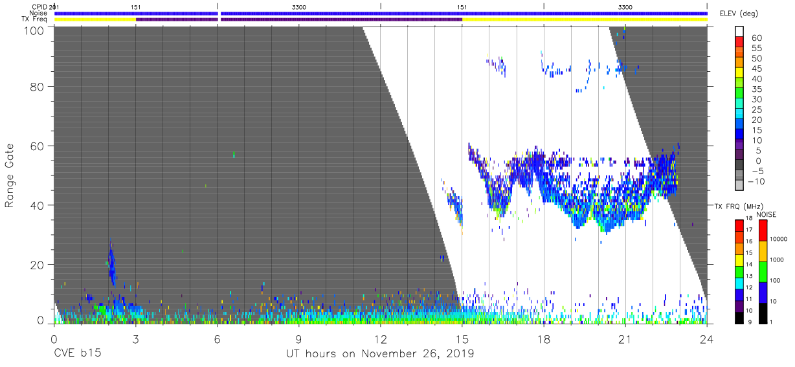Click the "CPID" row label

click(x=39, y=6)
